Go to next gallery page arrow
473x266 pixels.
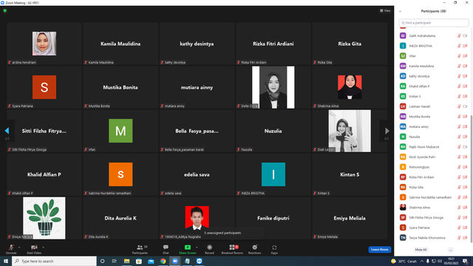pyautogui.click(x=387, y=131)
